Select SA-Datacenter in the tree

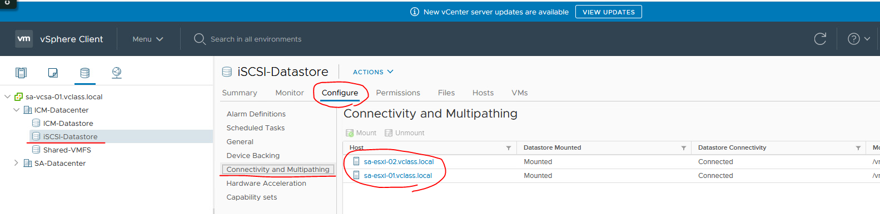(x=60, y=163)
